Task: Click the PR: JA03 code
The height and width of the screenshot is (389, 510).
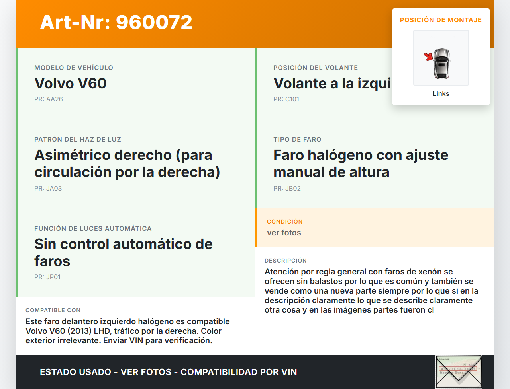Action: point(48,188)
